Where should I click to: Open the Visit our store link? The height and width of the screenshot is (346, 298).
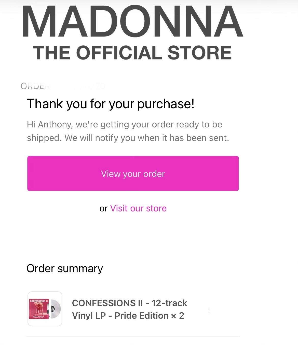[x=138, y=208]
